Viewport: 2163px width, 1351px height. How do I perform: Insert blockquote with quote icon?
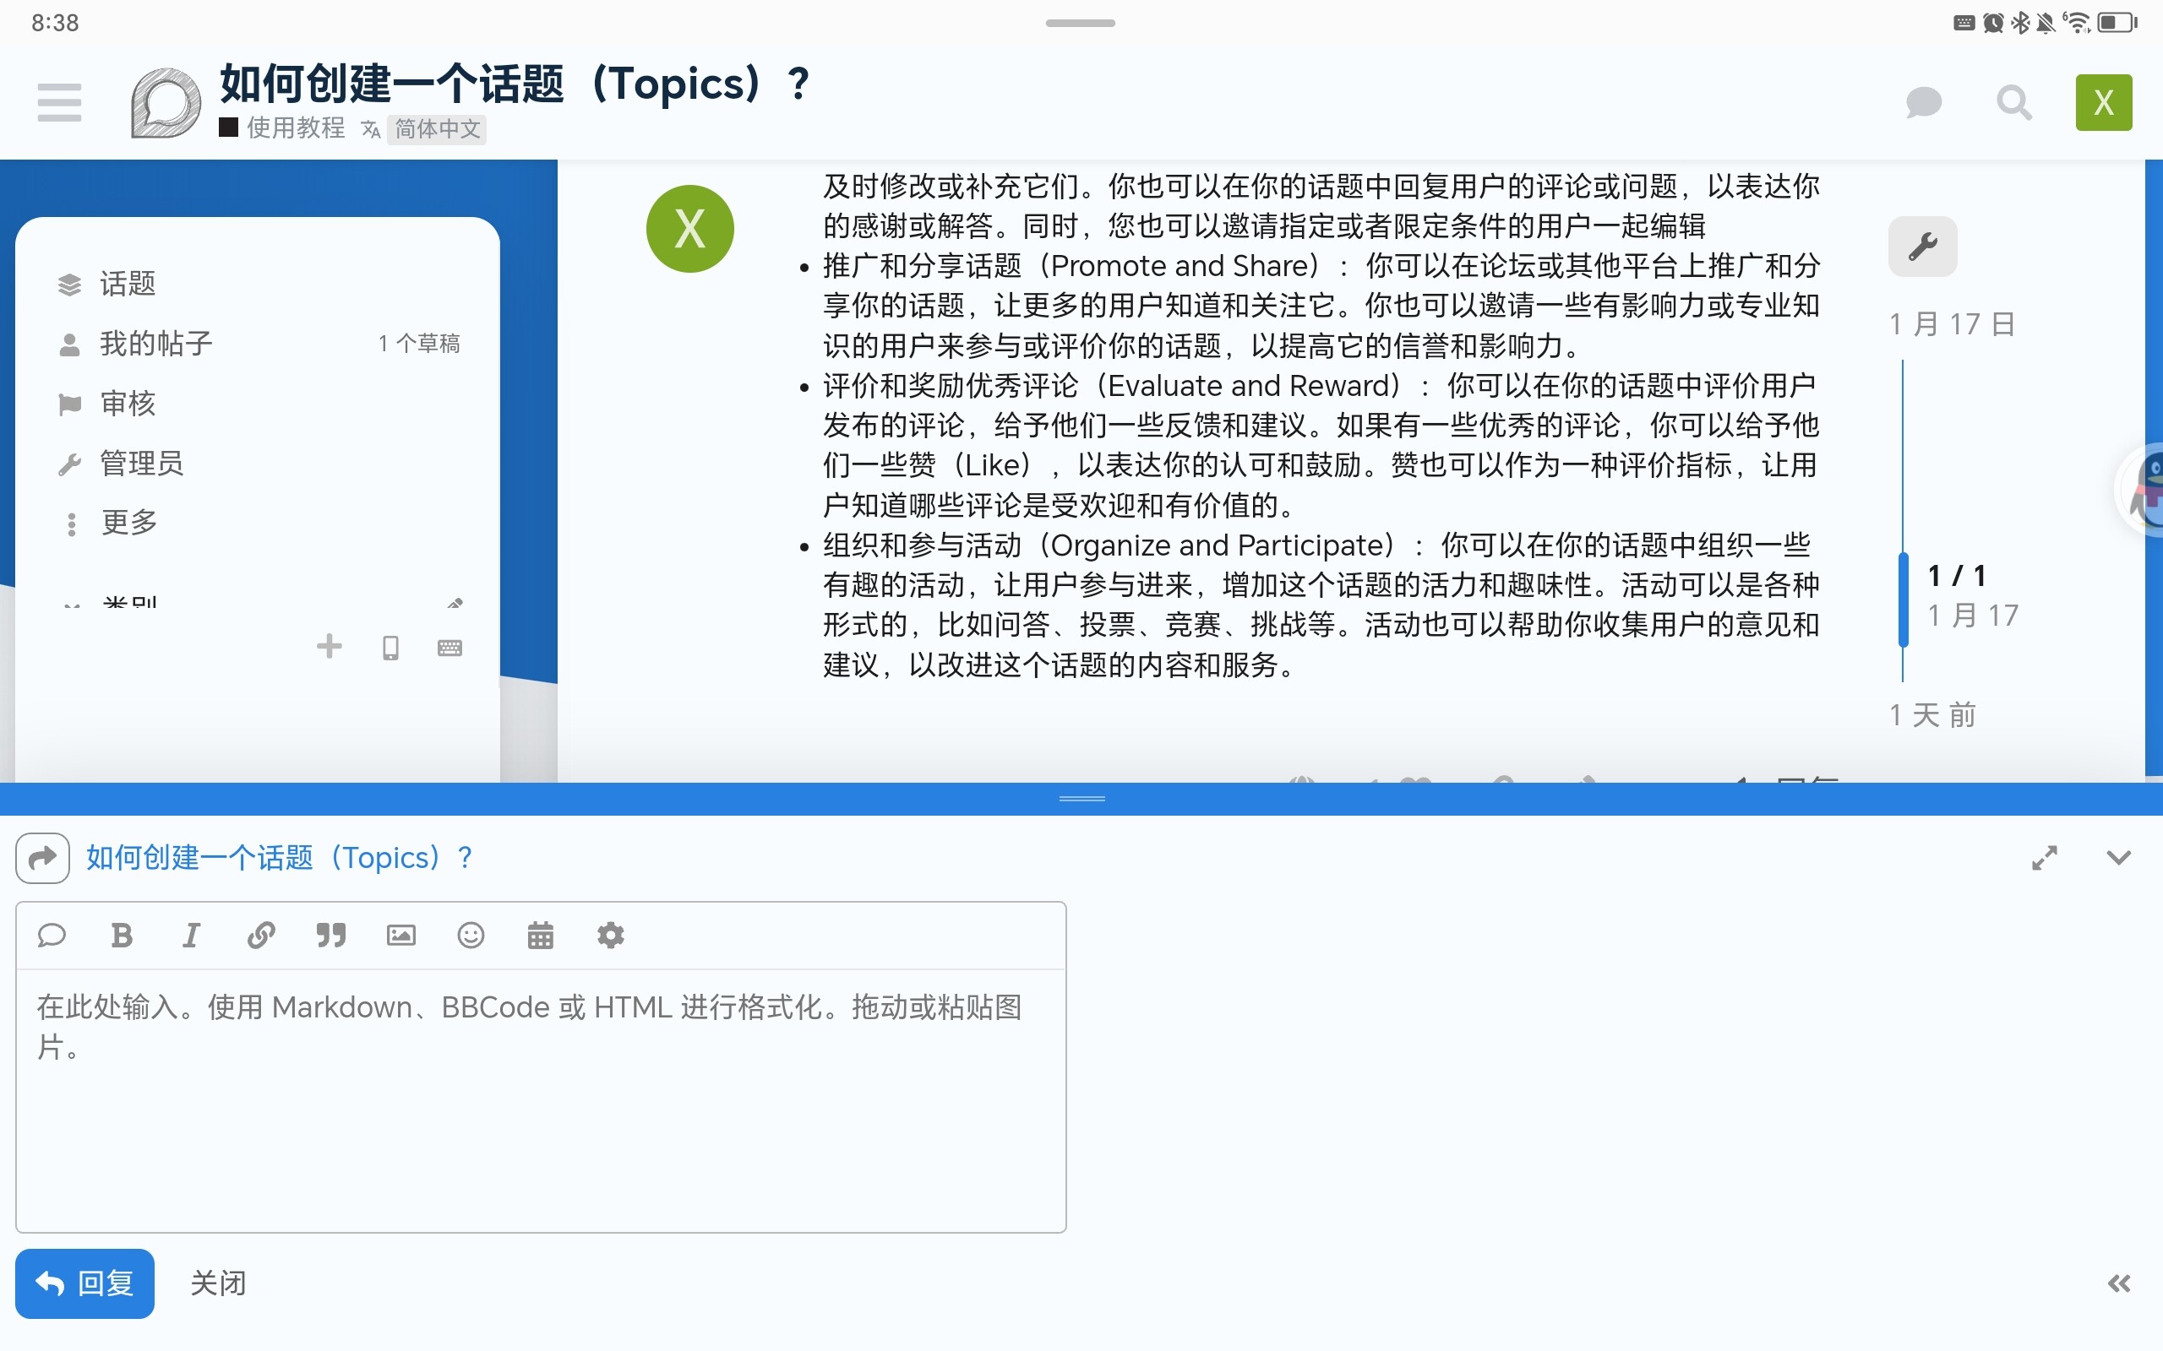coord(330,936)
